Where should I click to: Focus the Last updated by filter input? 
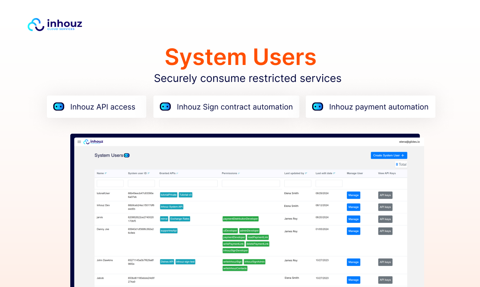coord(298,183)
